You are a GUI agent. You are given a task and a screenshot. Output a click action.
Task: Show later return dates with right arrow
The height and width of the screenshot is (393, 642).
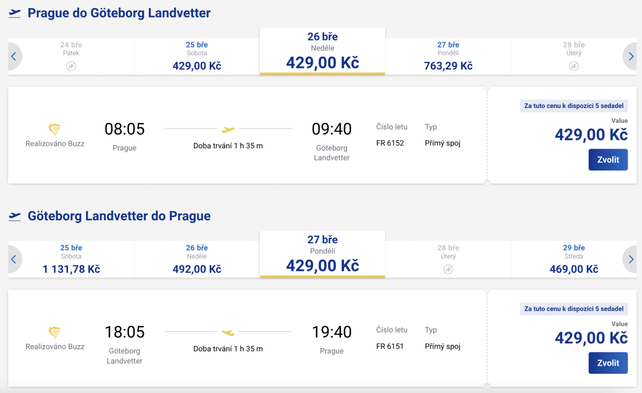point(631,259)
